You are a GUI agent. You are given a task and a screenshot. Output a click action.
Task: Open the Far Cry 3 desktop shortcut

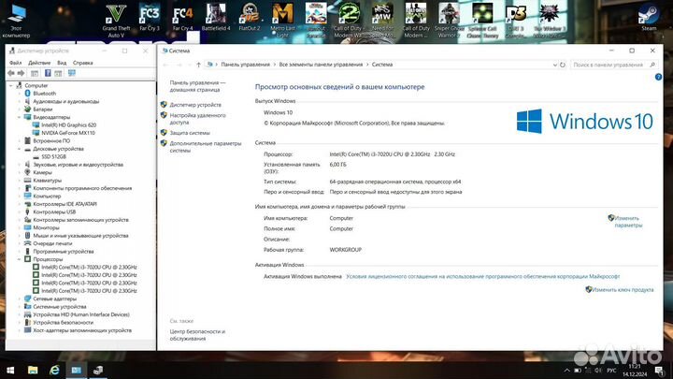150,18
